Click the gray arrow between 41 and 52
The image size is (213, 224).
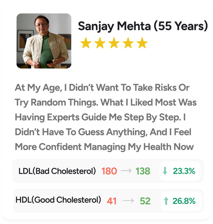[129, 201]
